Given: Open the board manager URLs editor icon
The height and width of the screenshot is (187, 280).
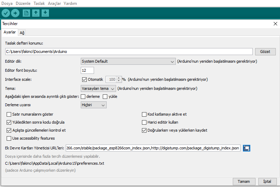Looking at the screenshot, I should 247,148.
